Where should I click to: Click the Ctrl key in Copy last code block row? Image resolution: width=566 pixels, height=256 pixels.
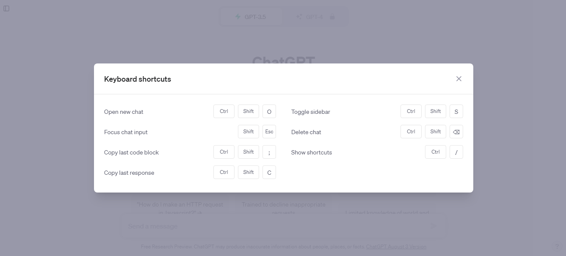click(x=224, y=152)
